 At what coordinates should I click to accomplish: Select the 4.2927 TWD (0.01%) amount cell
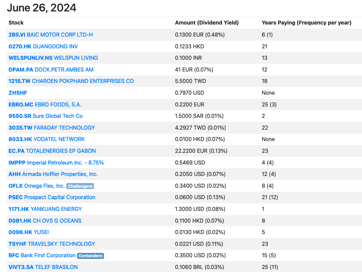[201, 128]
